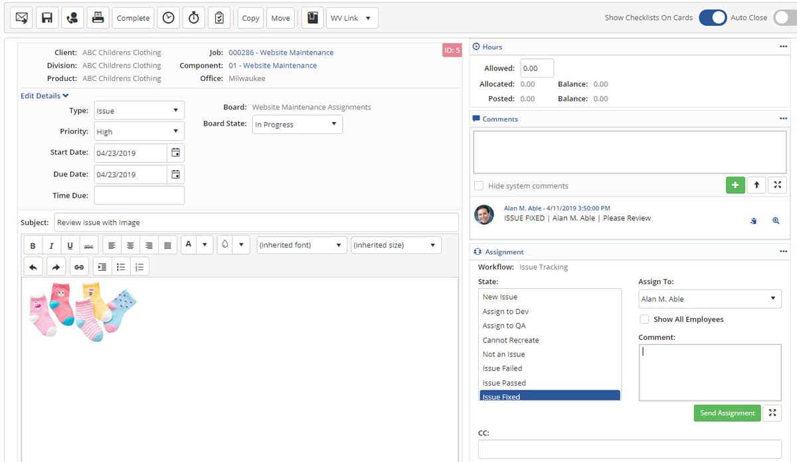Screen dimensions: 797x462
Task: Open the clipboard checklist icon
Action: [x=219, y=18]
